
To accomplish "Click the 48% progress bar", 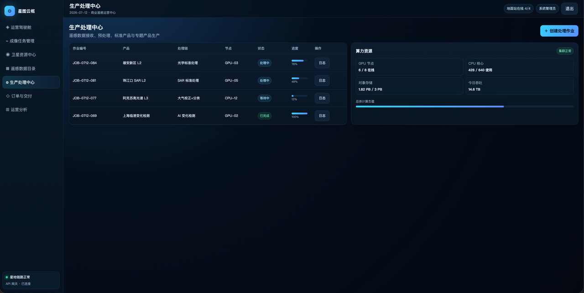I will (x=299, y=78).
